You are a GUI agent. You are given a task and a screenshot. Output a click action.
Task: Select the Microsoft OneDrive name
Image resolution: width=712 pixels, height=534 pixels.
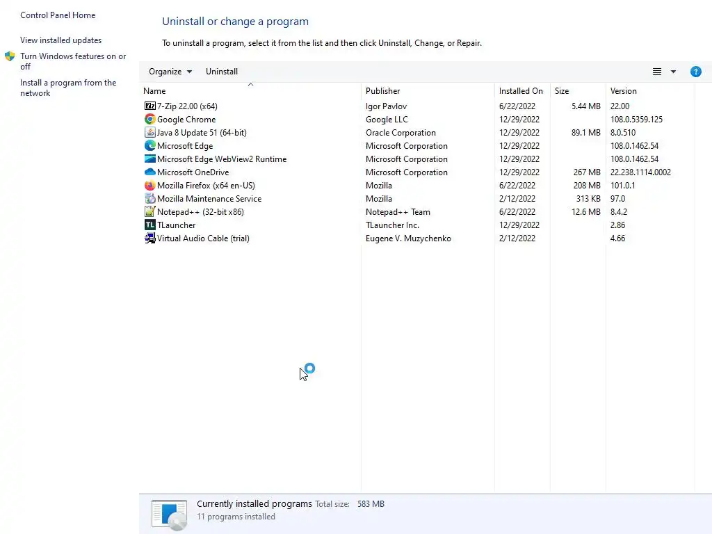pyautogui.click(x=193, y=172)
